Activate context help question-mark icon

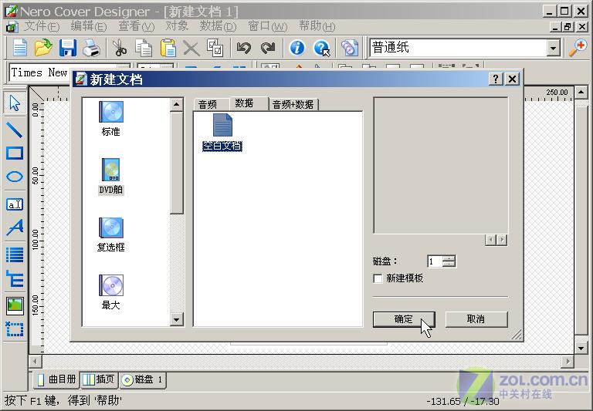(321, 48)
